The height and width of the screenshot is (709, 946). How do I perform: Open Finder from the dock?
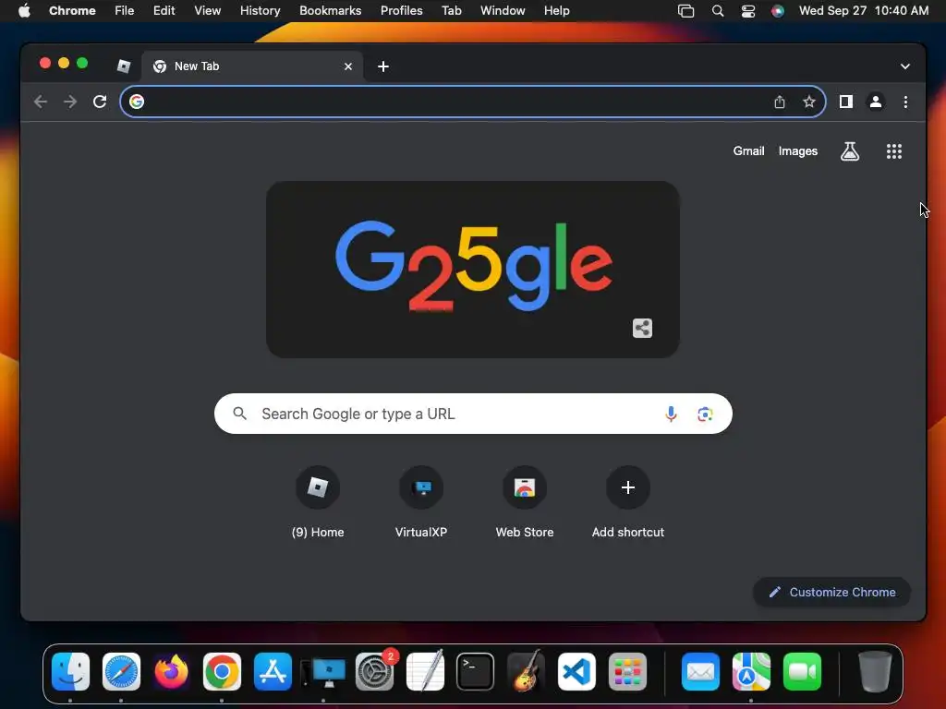pos(70,672)
